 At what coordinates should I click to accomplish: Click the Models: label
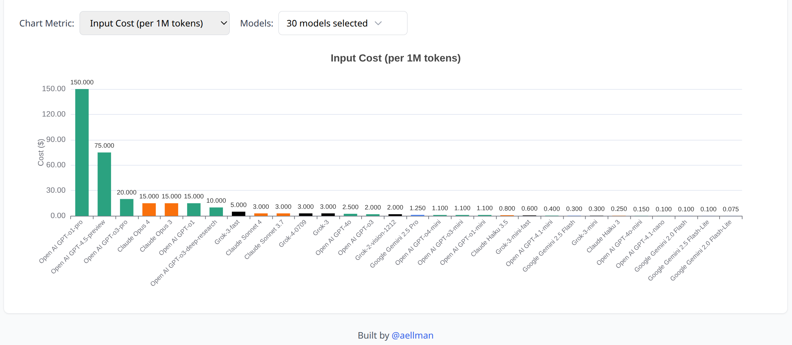[257, 23]
